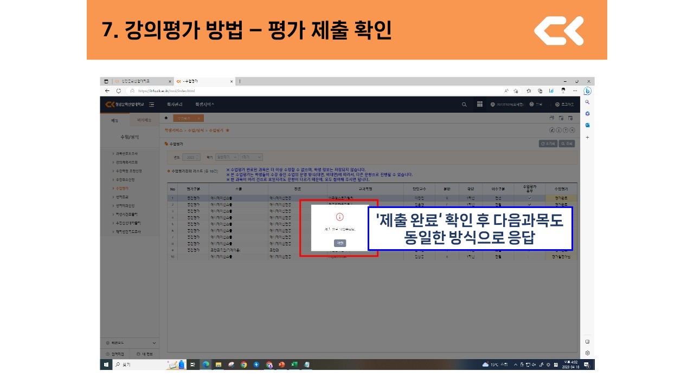Open the grid apps icon in the header

pyautogui.click(x=480, y=105)
